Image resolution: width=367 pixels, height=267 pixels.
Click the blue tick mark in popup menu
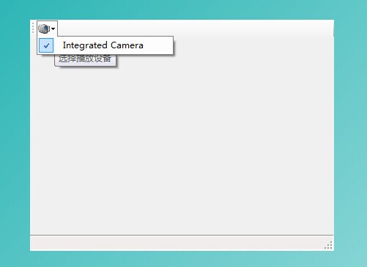pyautogui.click(x=46, y=45)
